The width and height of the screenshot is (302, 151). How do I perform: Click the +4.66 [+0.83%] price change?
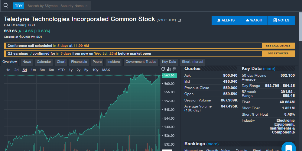tap(36, 31)
